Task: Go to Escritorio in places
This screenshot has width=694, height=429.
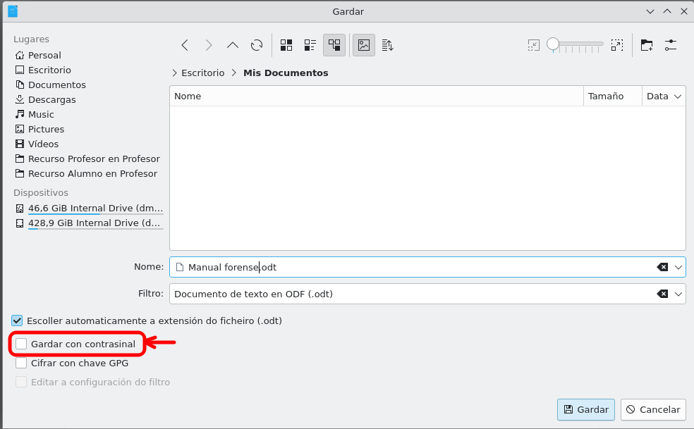Action: [x=43, y=70]
